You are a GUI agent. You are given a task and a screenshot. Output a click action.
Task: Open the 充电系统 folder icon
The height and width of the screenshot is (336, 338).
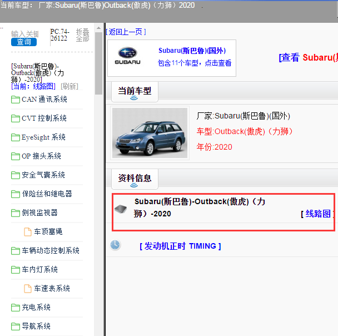pos(16,308)
